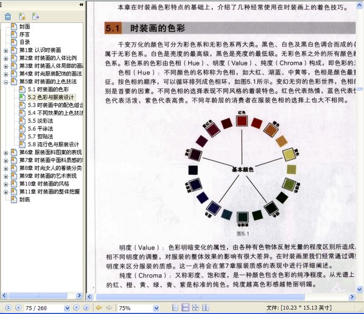364x314 pixels.
Task: Open the 75% zoom level dropdown
Action: pyautogui.click(x=157, y=308)
